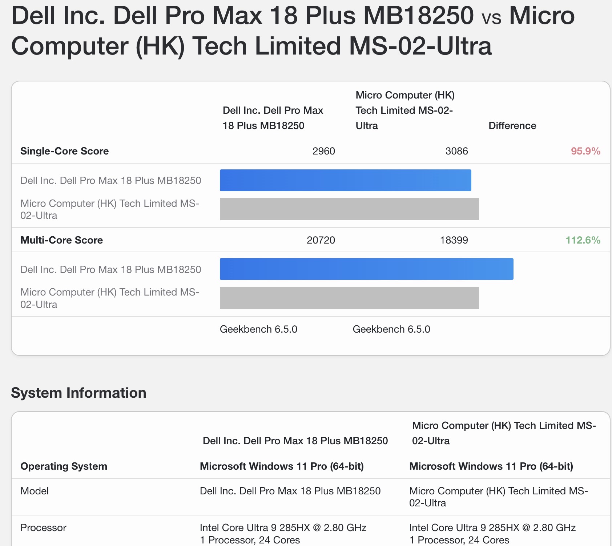
Task: Click the Dell model value in System Information
Action: click(290, 491)
